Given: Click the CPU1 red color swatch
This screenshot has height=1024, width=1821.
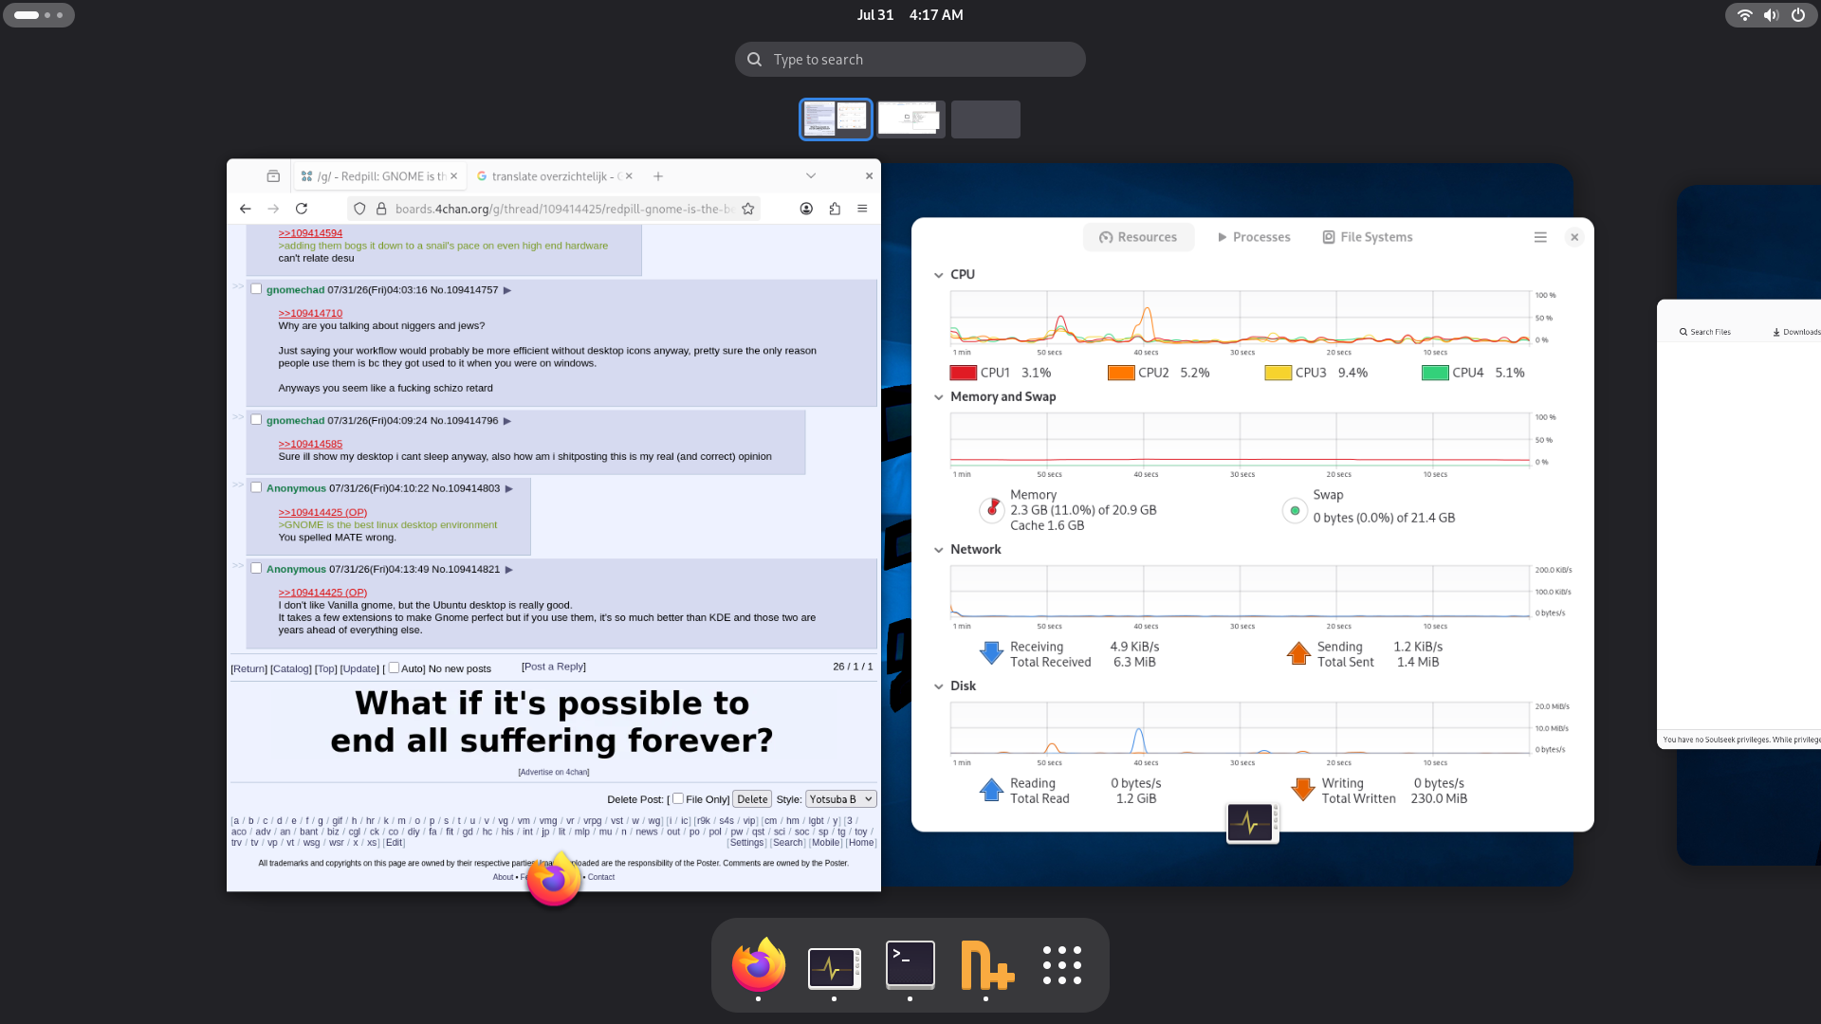Looking at the screenshot, I should [x=963, y=373].
